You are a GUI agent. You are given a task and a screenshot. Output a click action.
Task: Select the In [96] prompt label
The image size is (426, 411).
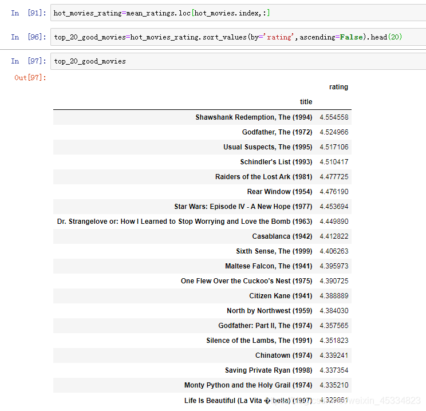click(29, 37)
